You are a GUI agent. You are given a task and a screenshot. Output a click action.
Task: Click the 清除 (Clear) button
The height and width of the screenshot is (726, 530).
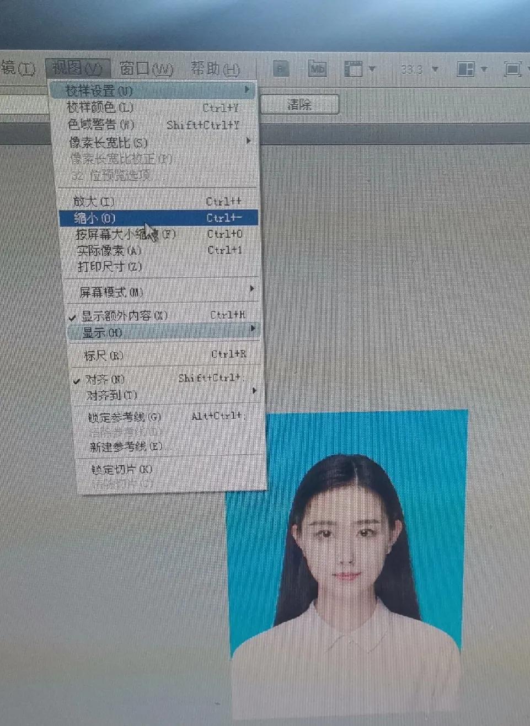tap(300, 105)
